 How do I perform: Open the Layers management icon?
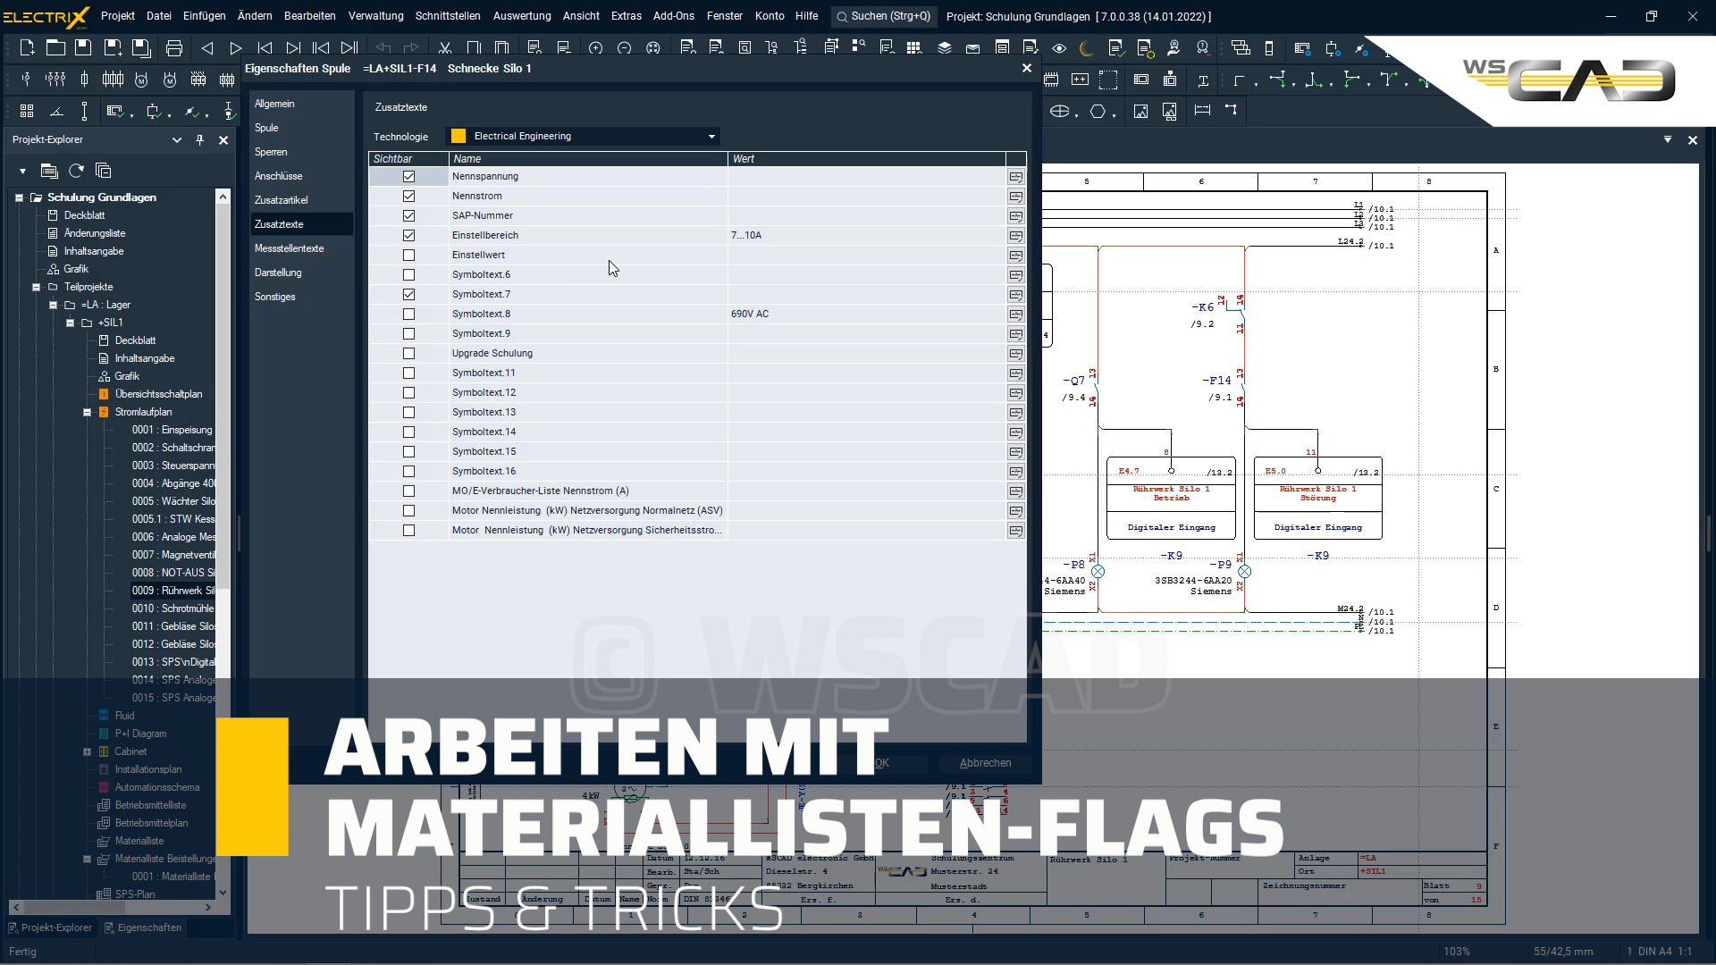click(x=944, y=47)
